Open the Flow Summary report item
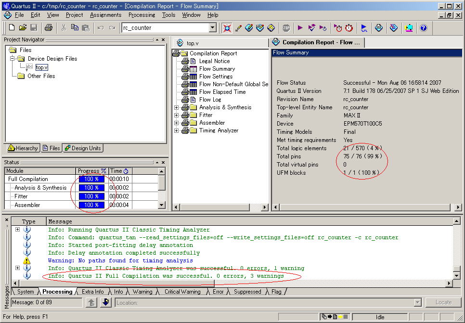 217,69
